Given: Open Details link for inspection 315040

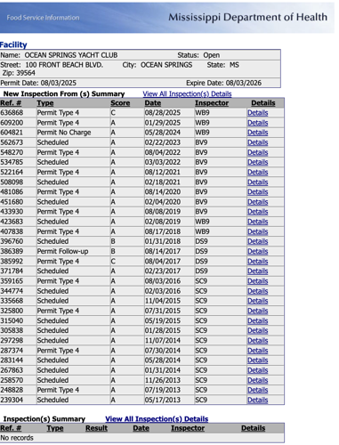Looking at the screenshot, I should tap(257, 320).
